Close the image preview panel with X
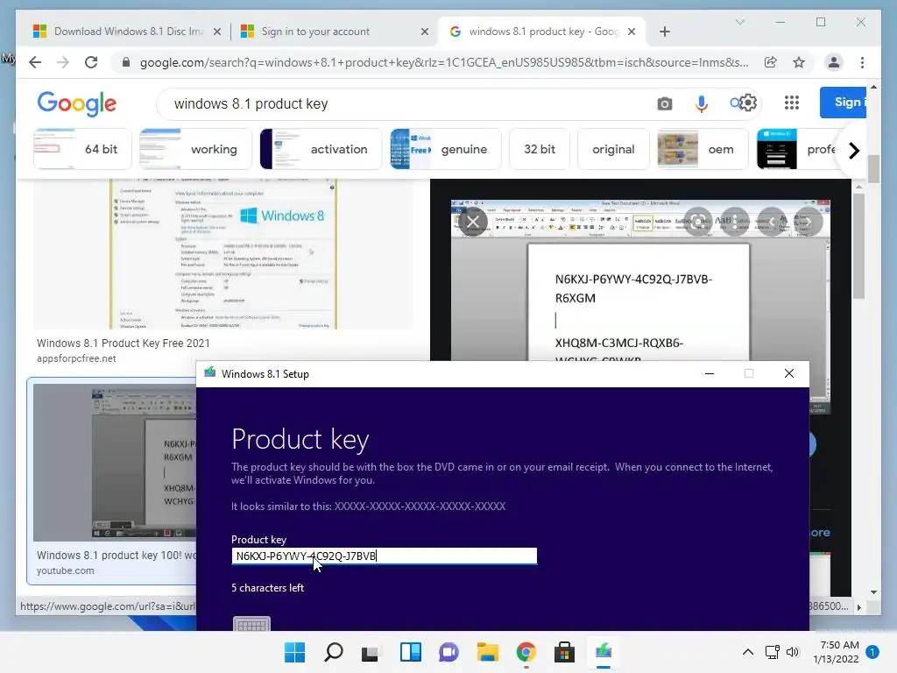 473,222
